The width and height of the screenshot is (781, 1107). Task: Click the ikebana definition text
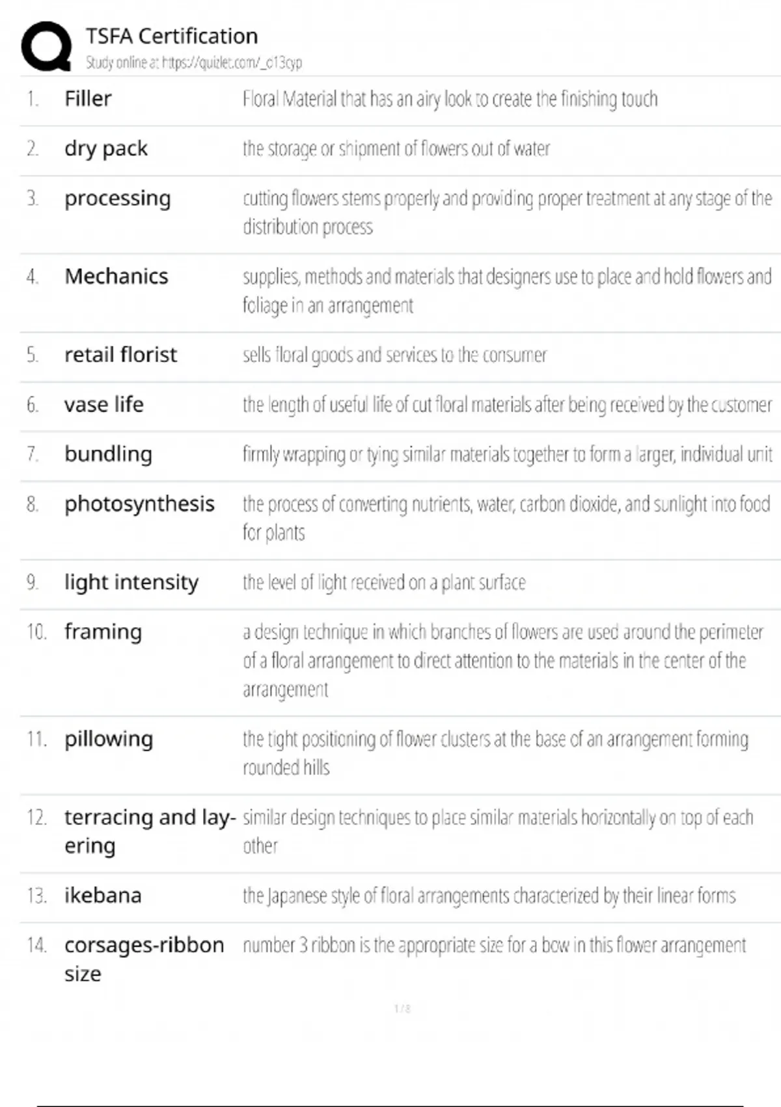489,896
